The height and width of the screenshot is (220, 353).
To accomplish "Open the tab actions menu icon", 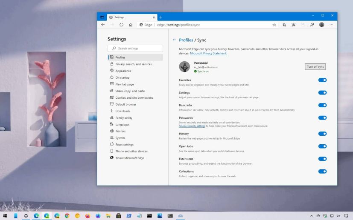I will point(102,17).
